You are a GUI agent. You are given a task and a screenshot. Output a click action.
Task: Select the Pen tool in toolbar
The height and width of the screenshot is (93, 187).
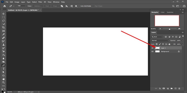(x=4, y=65)
